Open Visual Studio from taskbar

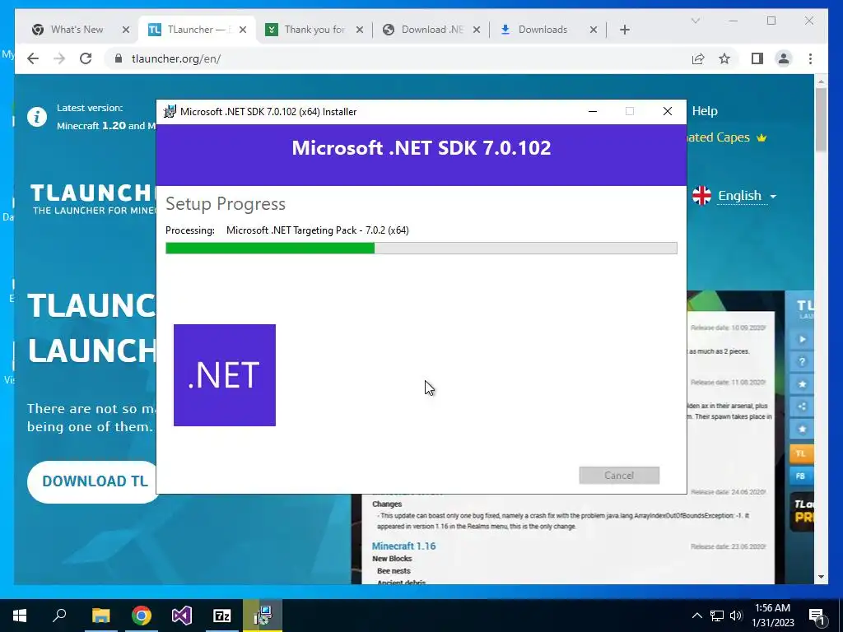pyautogui.click(x=182, y=616)
